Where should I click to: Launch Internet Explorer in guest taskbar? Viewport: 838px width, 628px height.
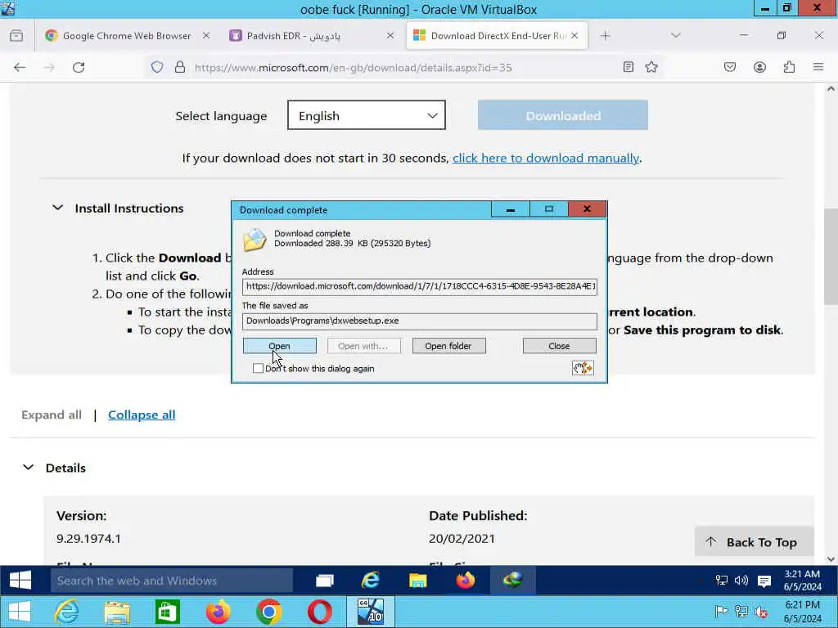(371, 580)
